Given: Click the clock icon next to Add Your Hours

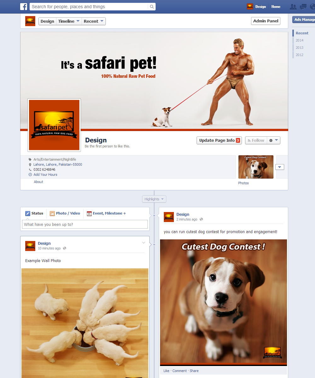Looking at the screenshot, I should tap(30, 175).
